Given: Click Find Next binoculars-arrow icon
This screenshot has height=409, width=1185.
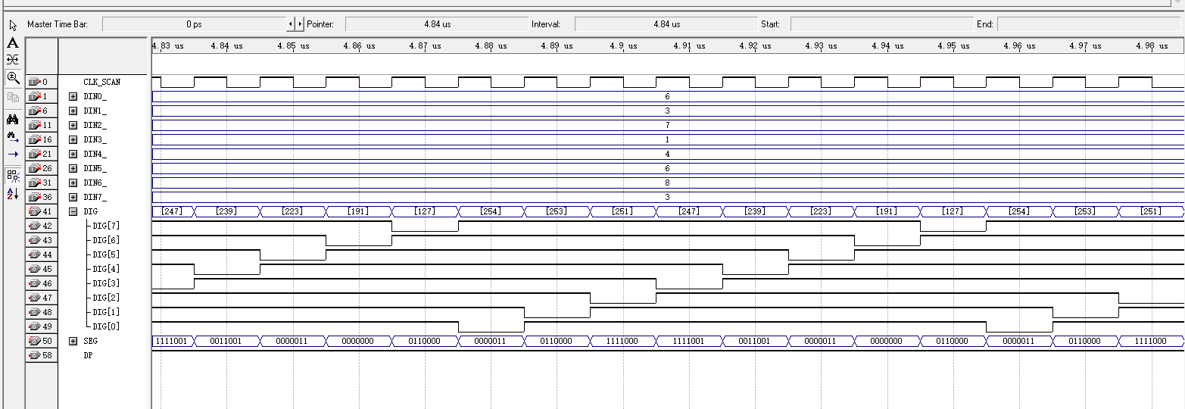Looking at the screenshot, I should (x=13, y=136).
